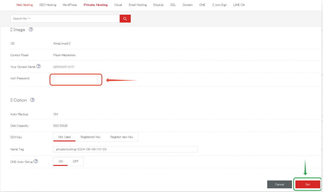Viewport: 323px width, 192px height.
Task: Click the Auto-Backup ON value
Action: tap(56, 114)
